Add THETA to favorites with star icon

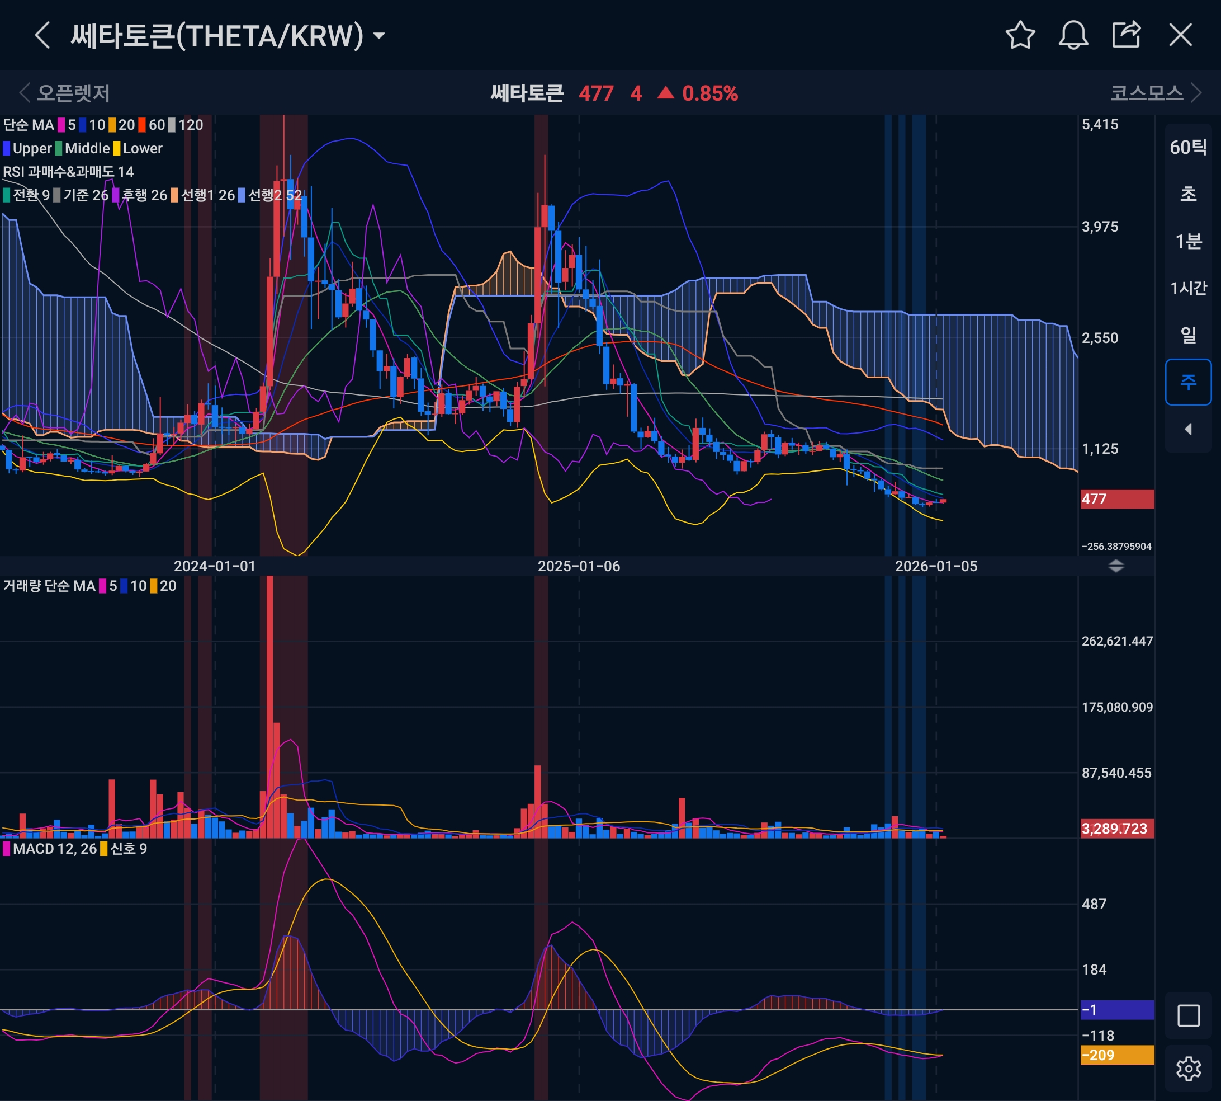(1020, 35)
